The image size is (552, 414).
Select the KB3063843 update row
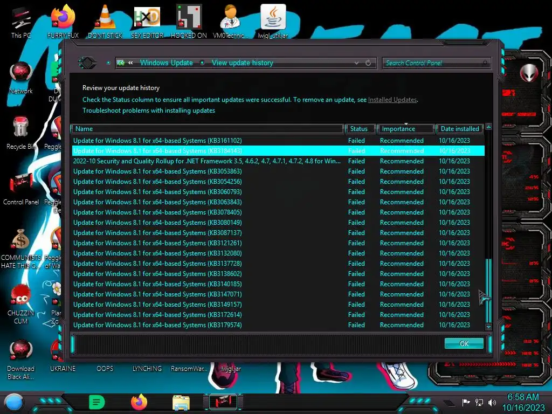[278, 202]
